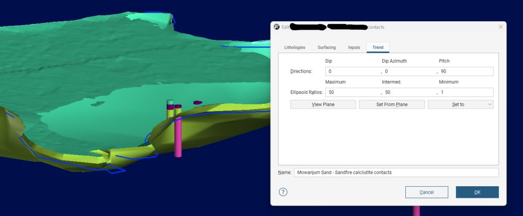Click the Dip value field

pyautogui.click(x=353, y=71)
